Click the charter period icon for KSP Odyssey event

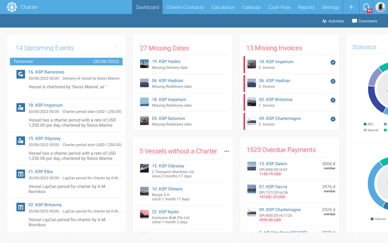[x=21, y=140]
